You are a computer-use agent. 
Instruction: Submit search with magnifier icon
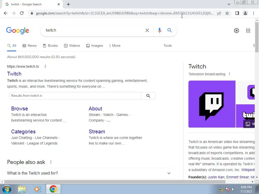coord(169,30)
